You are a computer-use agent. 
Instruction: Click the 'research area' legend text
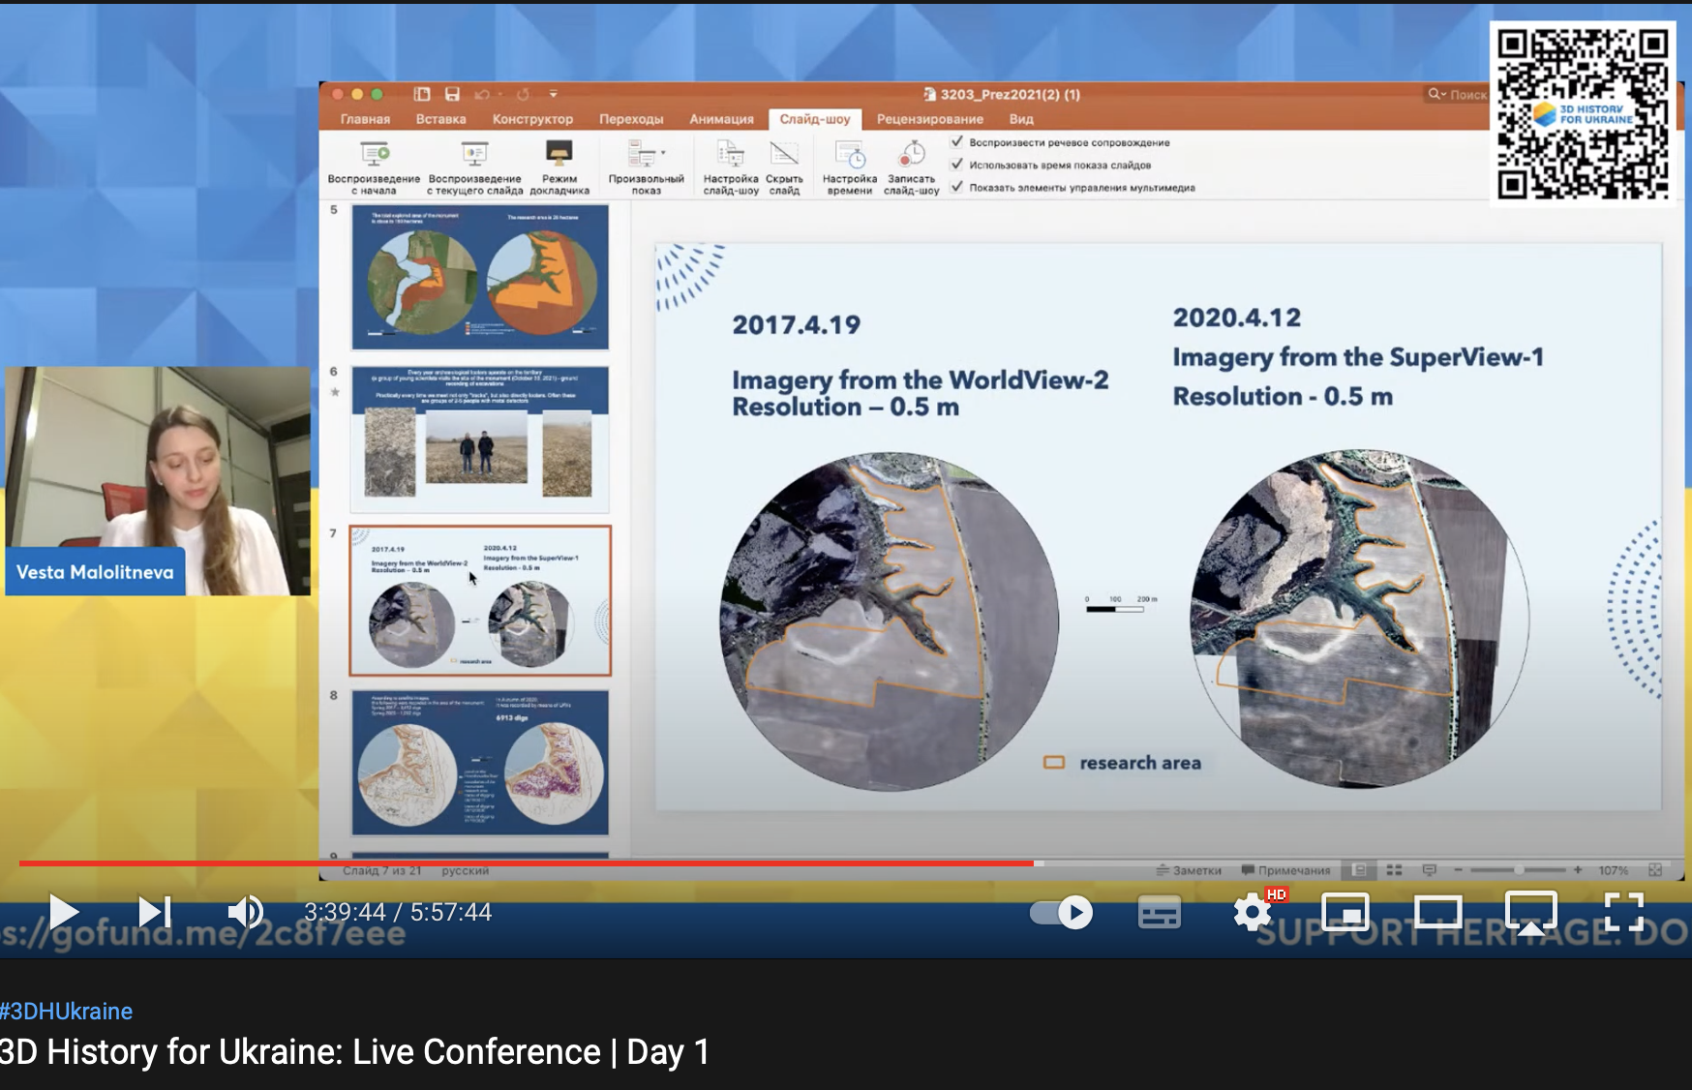pos(1140,763)
